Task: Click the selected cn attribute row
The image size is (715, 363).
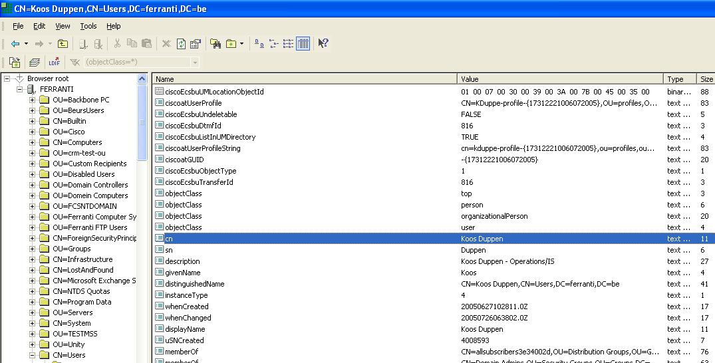Action: coord(434,239)
